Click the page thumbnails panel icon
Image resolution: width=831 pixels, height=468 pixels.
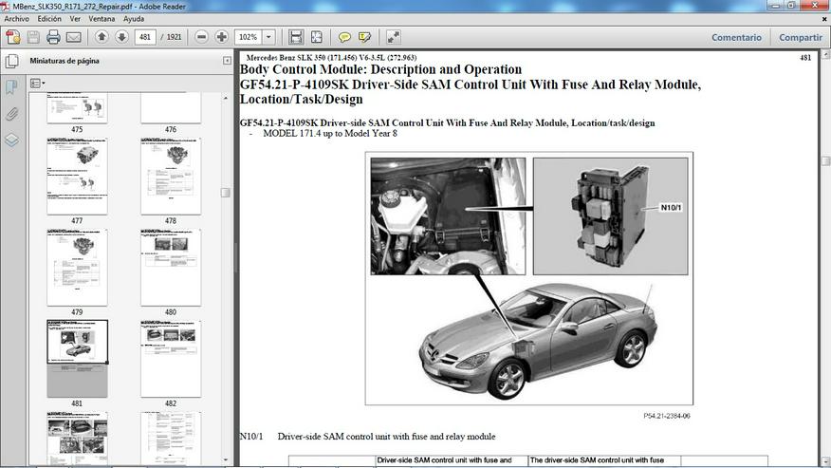pyautogui.click(x=11, y=61)
